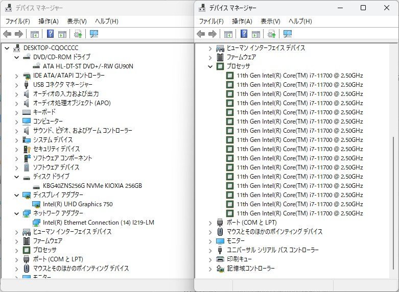The width and height of the screenshot is (399, 292).
Task: Click the キーボード keyboard icon
Action: click(27, 112)
